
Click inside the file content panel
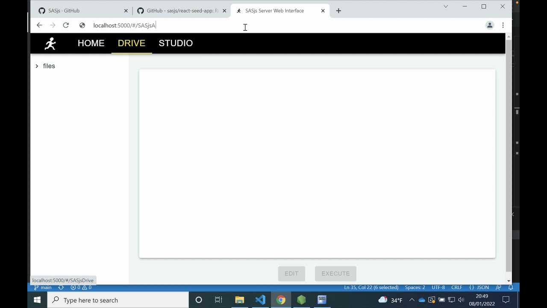tap(317, 163)
